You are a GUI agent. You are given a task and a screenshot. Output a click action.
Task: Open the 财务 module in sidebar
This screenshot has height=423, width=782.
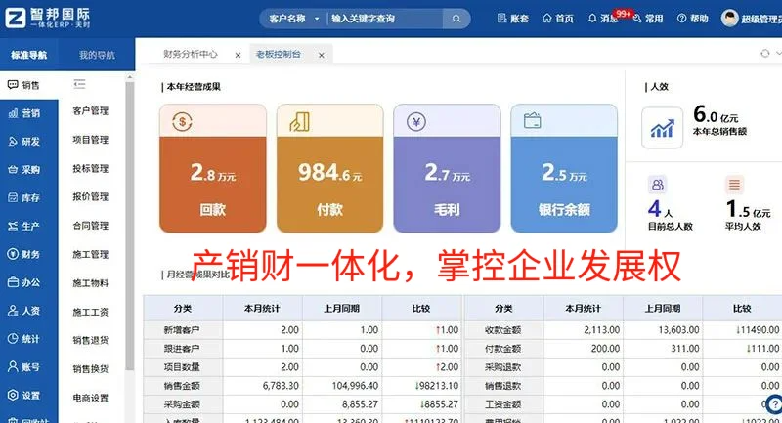pos(23,254)
